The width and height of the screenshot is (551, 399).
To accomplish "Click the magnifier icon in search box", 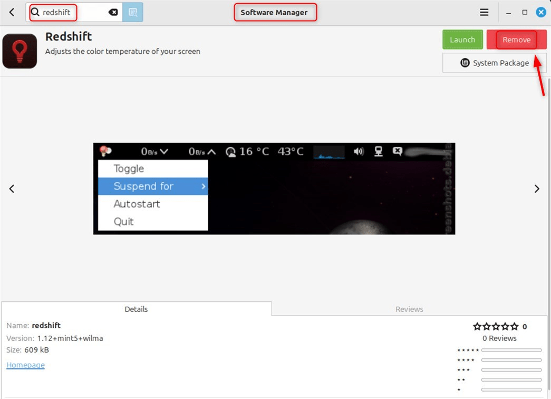I will 35,12.
